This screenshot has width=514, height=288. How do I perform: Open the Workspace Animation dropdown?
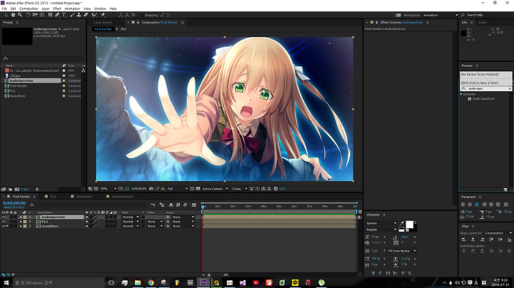point(440,15)
